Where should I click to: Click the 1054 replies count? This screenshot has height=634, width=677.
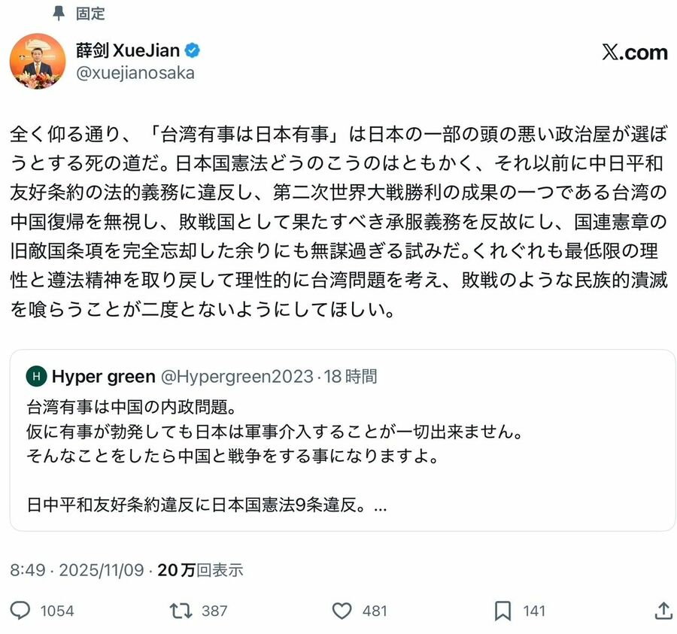57,611
